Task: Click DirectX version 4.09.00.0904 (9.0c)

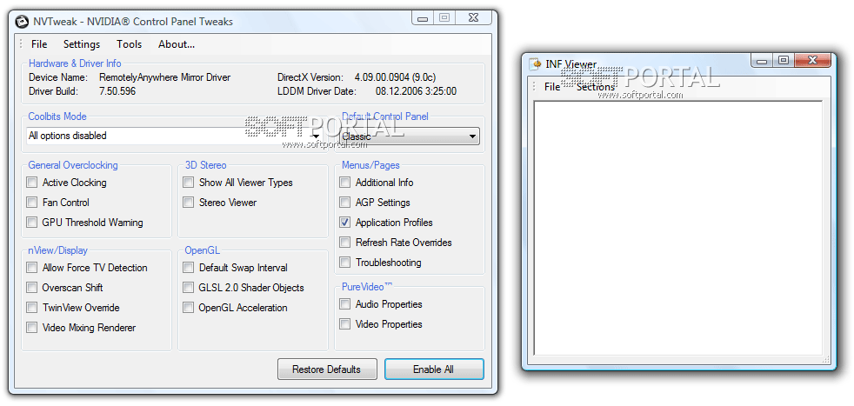Action: [395, 77]
